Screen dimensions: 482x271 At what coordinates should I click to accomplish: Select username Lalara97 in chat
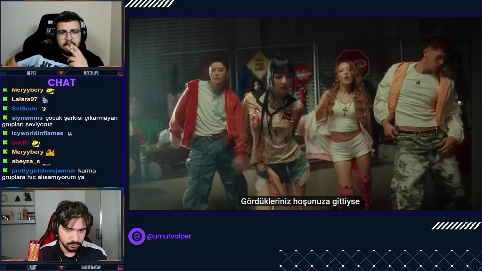[24, 99]
